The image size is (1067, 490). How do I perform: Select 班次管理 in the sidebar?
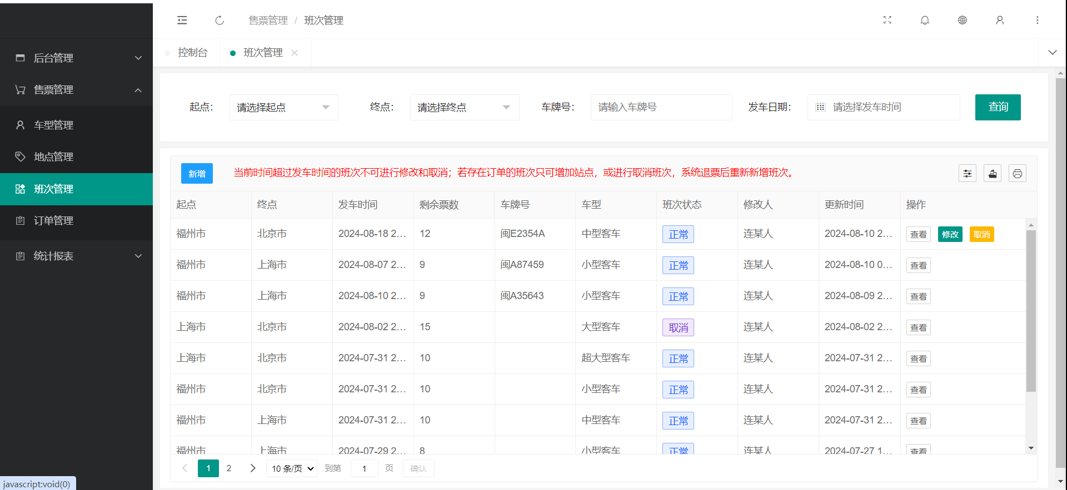pos(76,189)
